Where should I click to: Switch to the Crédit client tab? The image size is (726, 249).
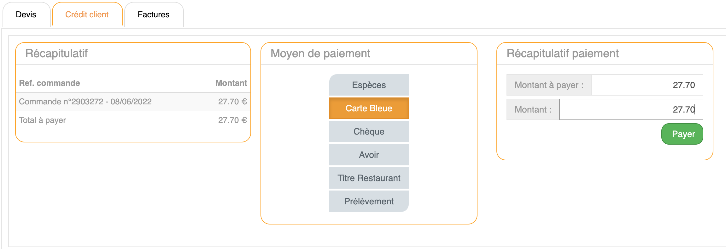[x=87, y=15]
